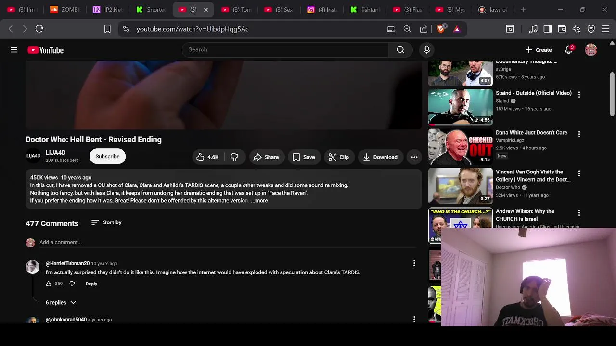This screenshot has height=346, width=616.
Task: Go to YouTube home via logo
Action: coord(45,50)
